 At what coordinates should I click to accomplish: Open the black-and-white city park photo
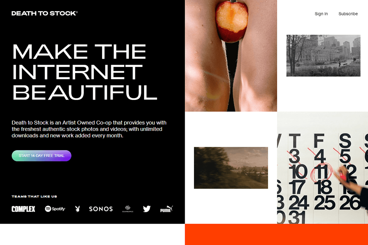coord(323,56)
